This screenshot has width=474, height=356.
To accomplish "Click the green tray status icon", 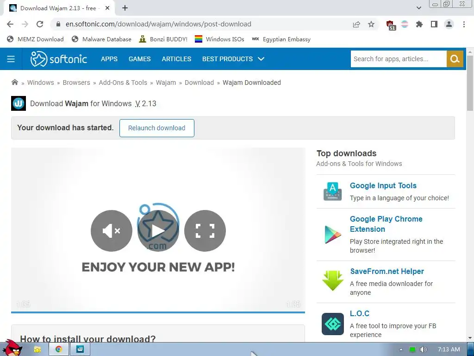I will click(412, 350).
